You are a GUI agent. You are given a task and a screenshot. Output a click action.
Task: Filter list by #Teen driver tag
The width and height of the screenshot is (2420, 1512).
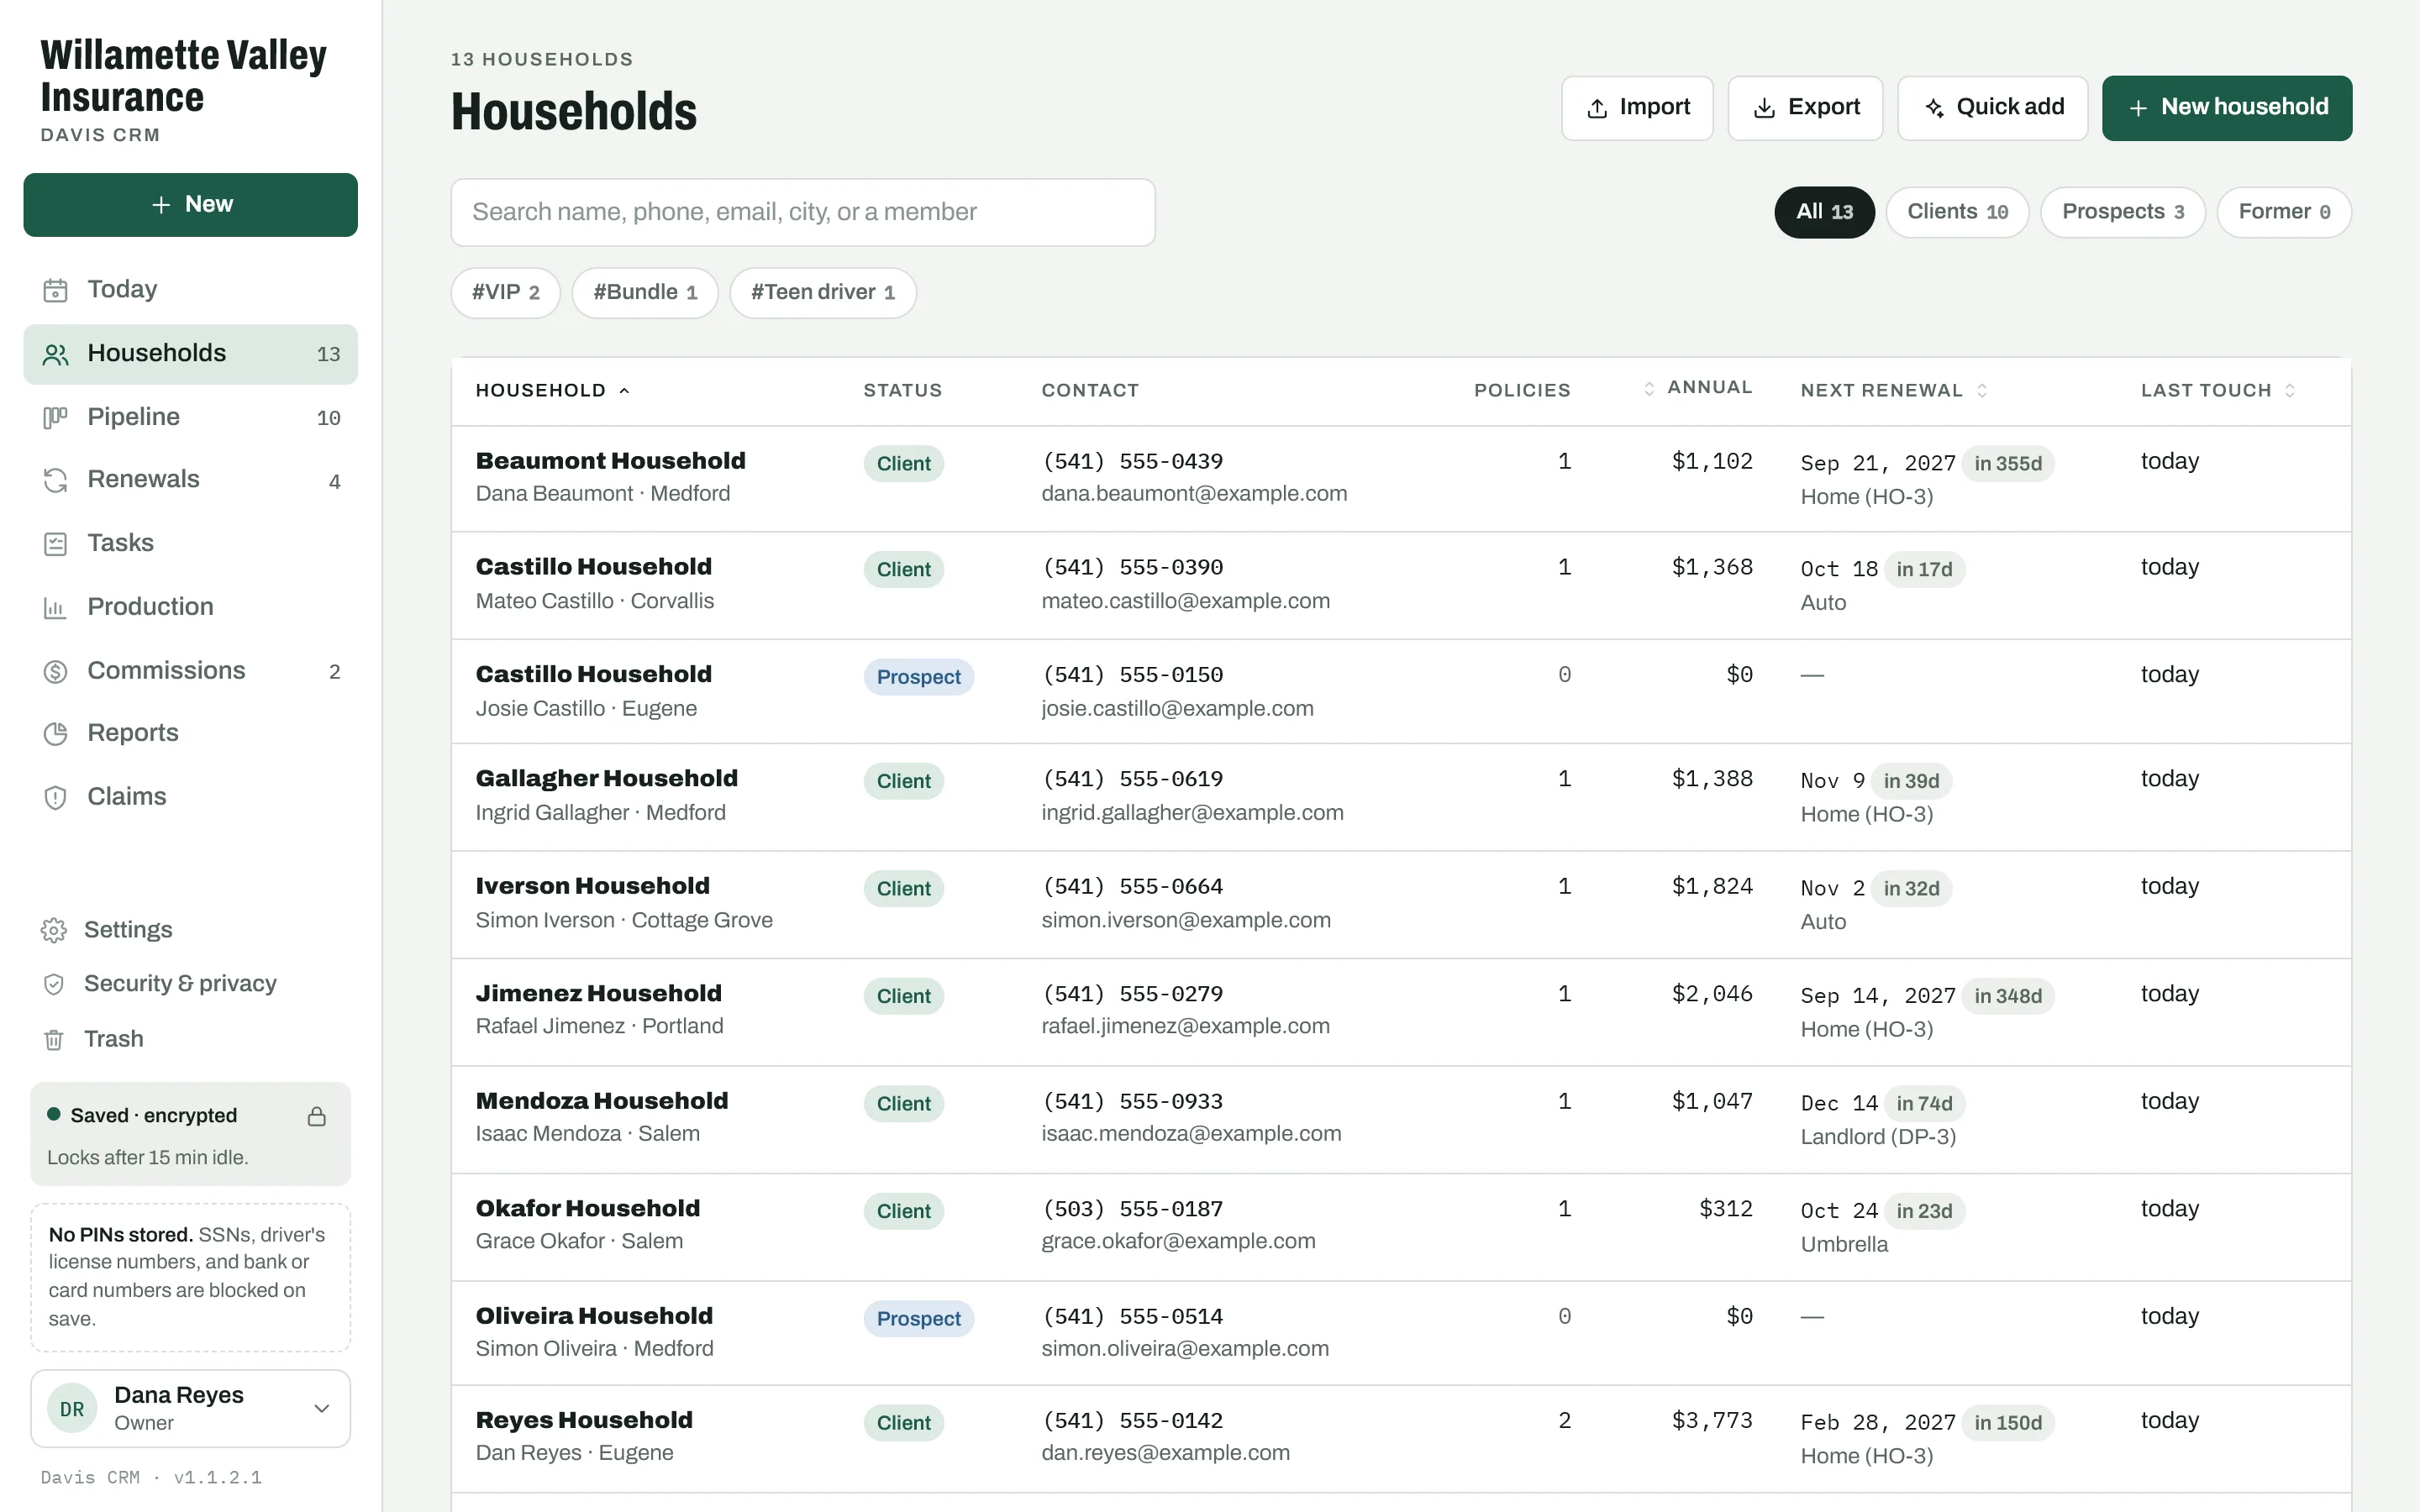click(x=823, y=292)
